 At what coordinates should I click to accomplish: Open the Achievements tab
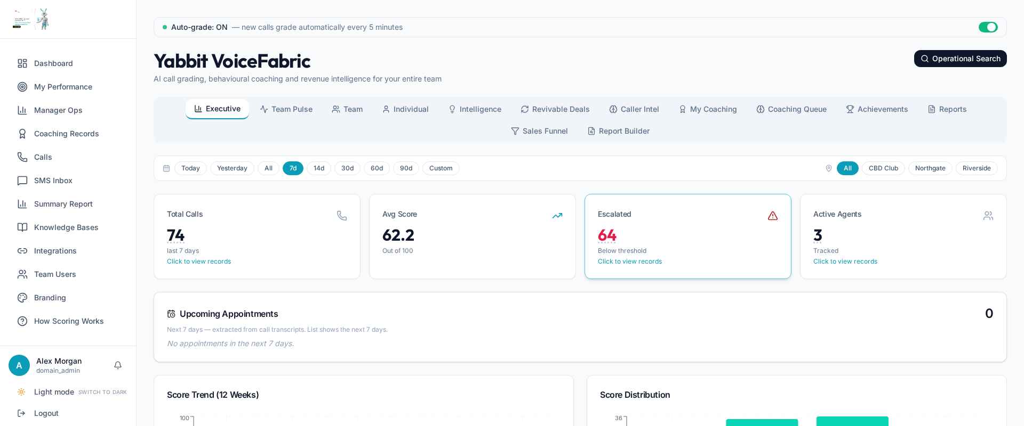[x=877, y=109]
